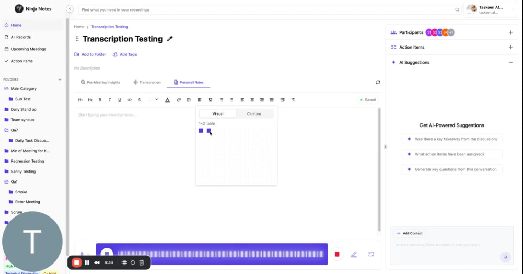Collapse the AI Suggestions section
The image size is (523, 274).
pyautogui.click(x=510, y=62)
